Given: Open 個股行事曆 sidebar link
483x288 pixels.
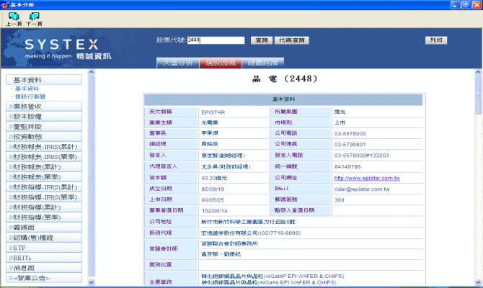Looking at the screenshot, I should [x=30, y=96].
